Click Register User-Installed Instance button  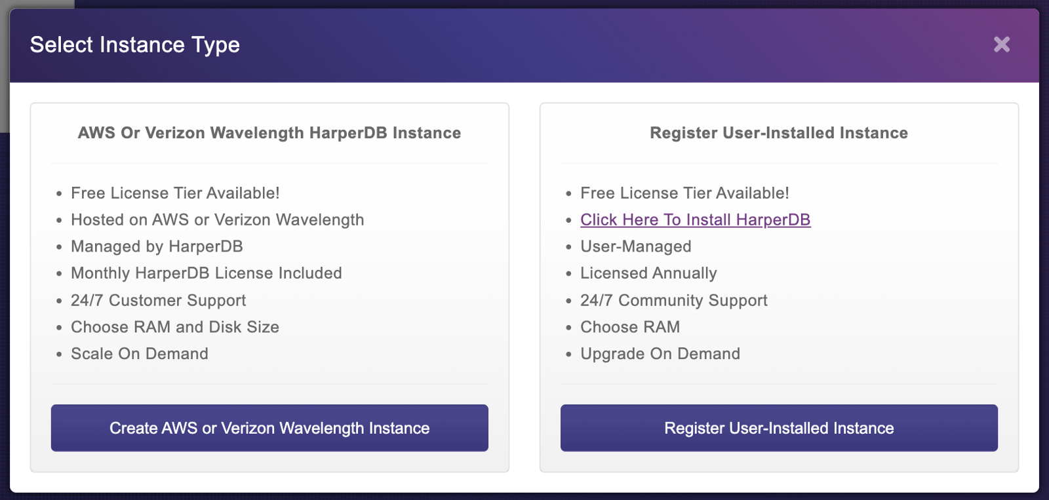779,428
